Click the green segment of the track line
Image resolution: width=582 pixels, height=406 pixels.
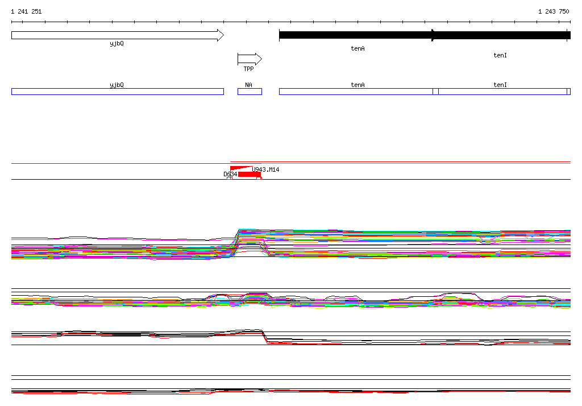point(415,163)
